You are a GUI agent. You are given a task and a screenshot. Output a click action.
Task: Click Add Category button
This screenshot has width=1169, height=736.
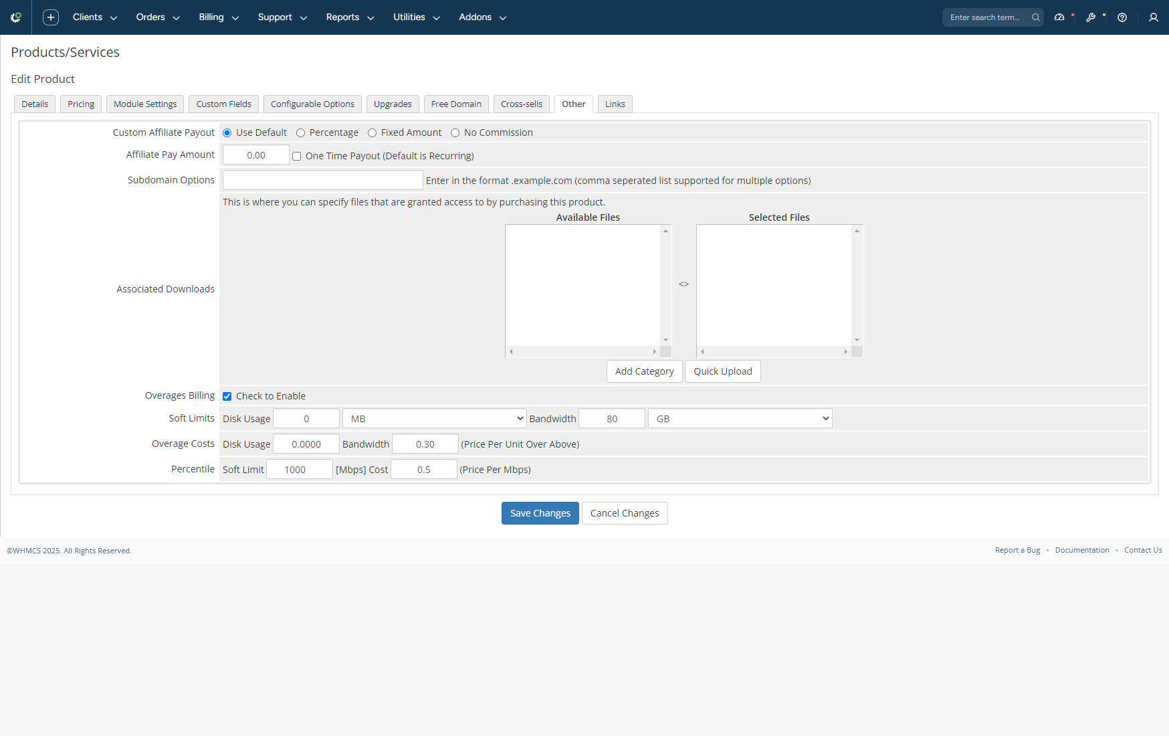645,371
